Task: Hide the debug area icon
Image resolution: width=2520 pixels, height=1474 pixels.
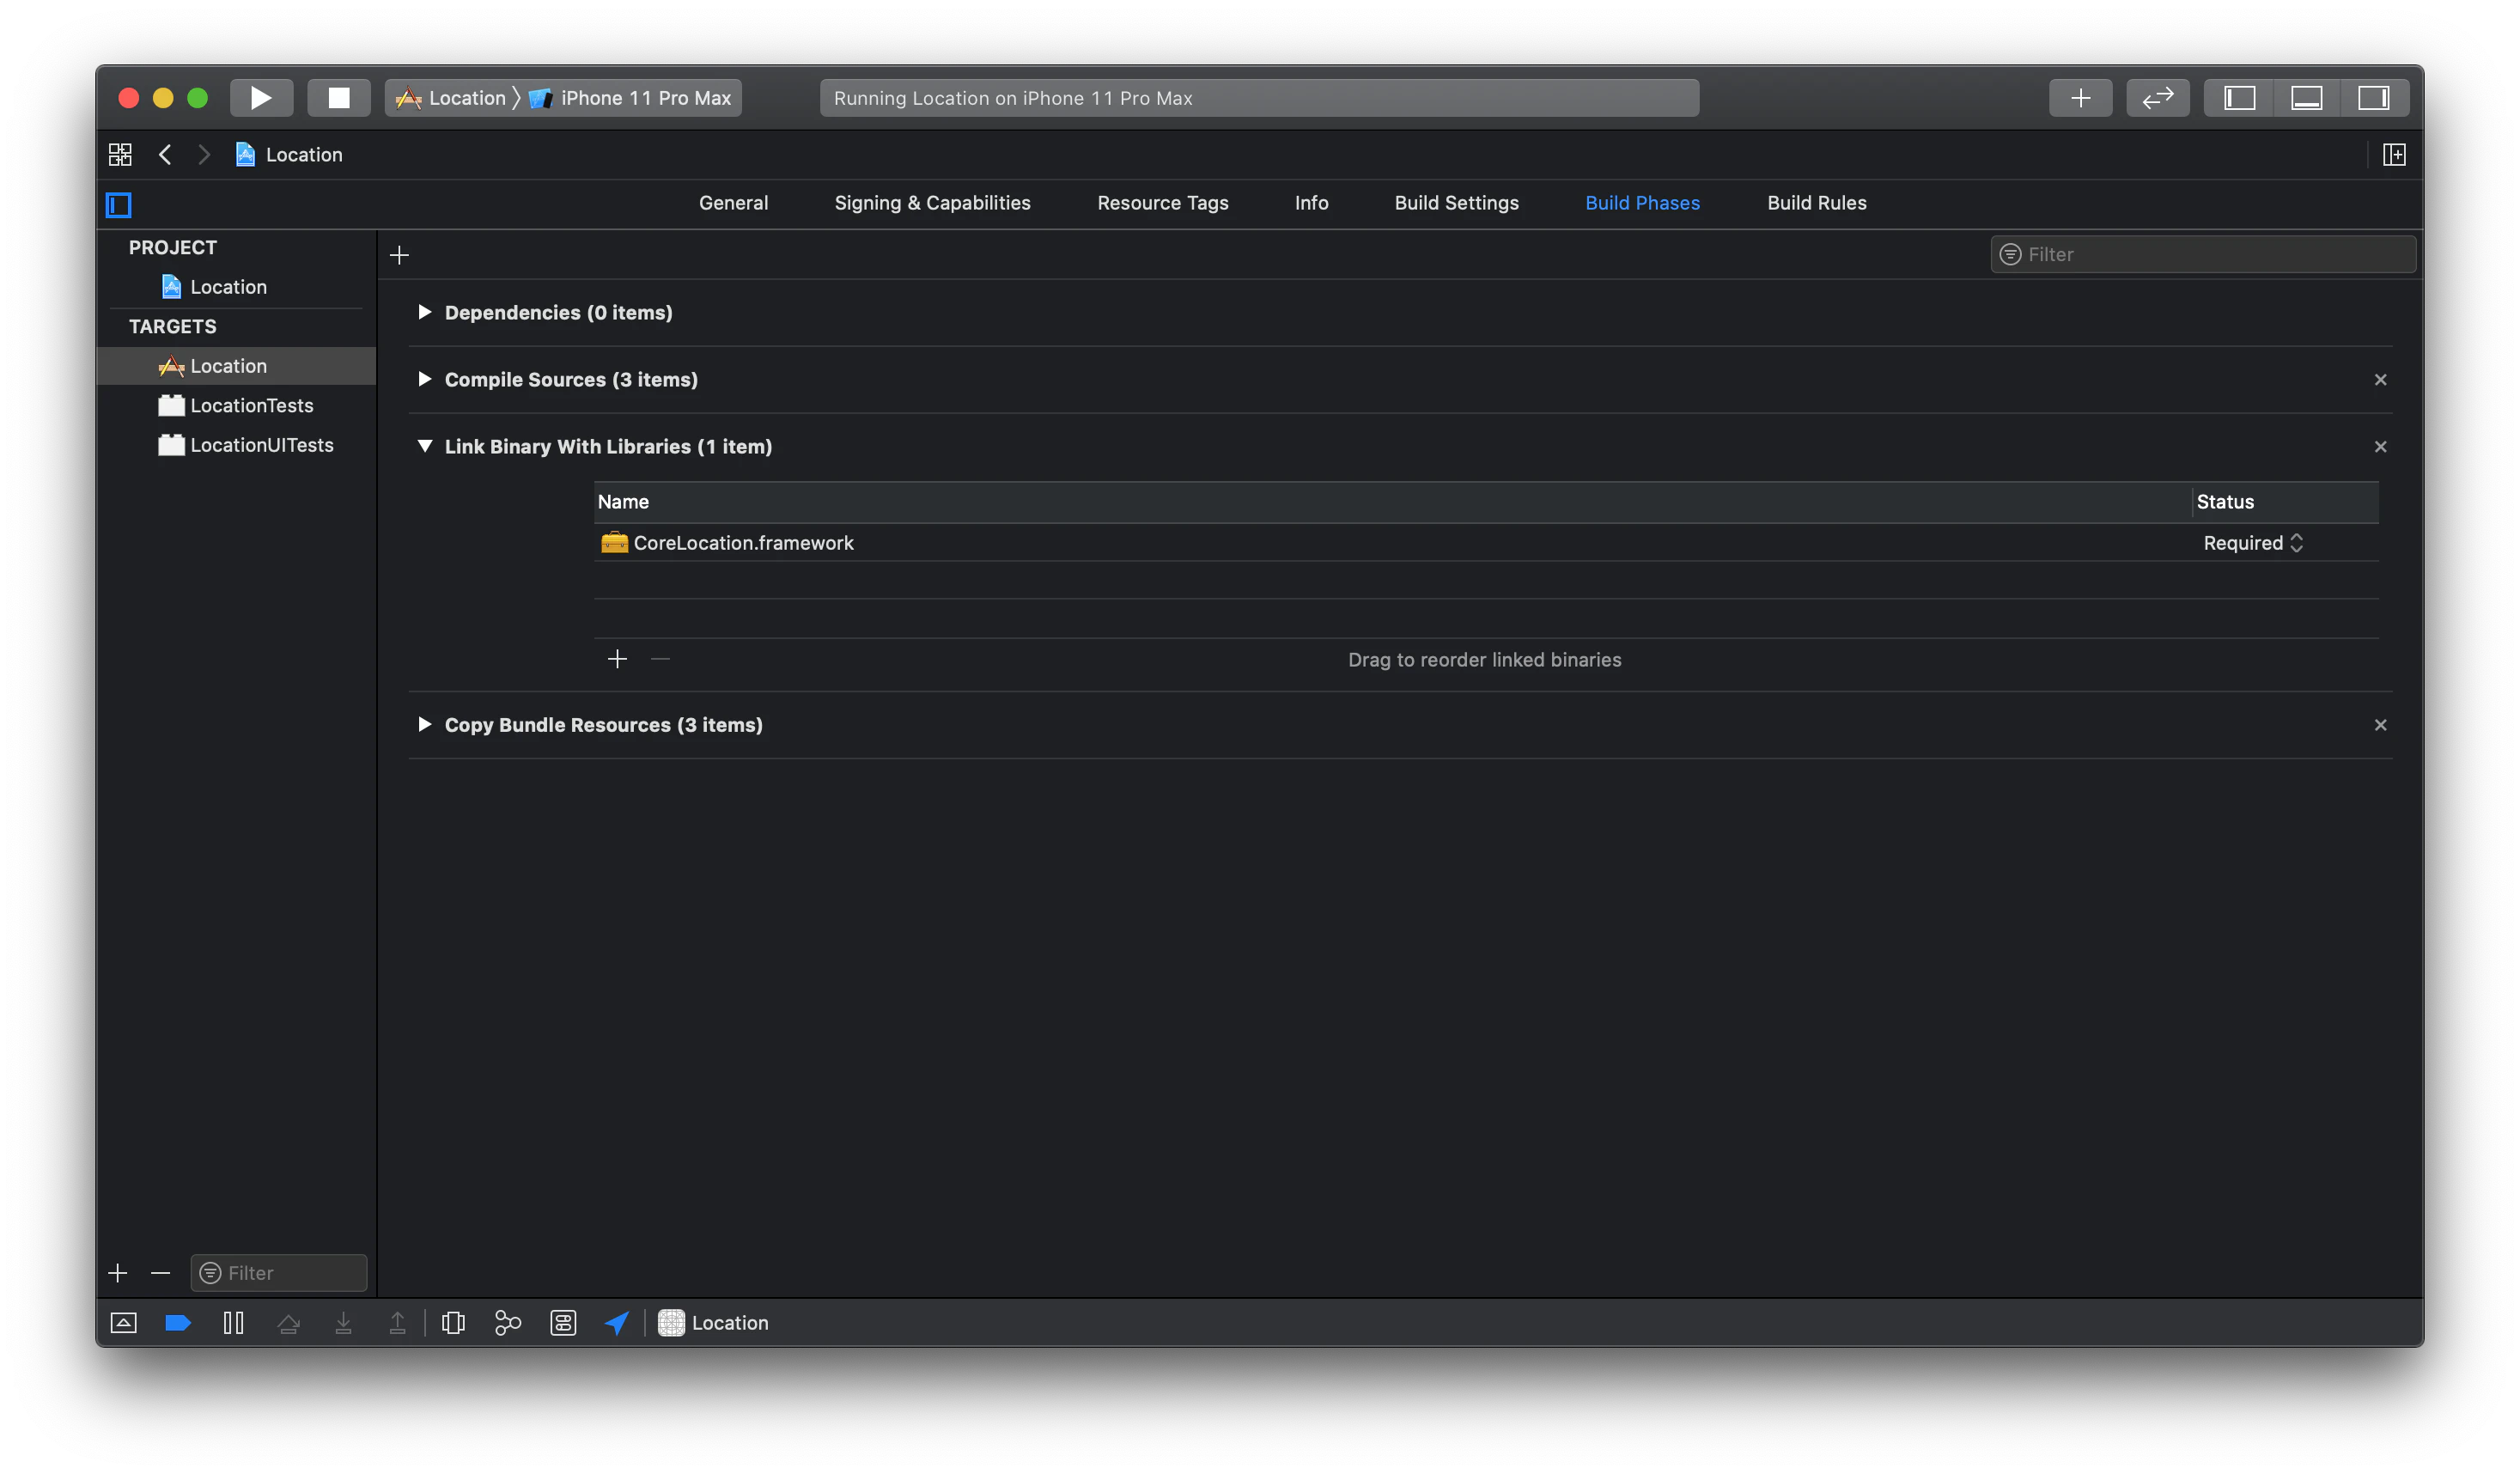Action: tap(123, 1322)
